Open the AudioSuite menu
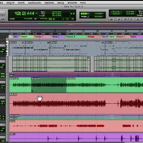143x143 pixels. click(35, 3)
